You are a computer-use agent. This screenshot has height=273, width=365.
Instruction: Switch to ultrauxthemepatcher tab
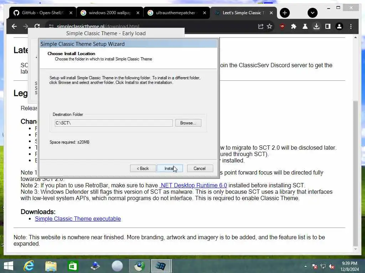176,13
